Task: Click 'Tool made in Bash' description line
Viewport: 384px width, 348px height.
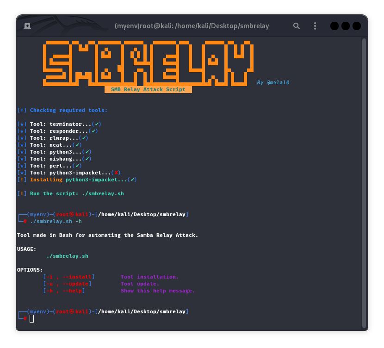Action: [107, 235]
